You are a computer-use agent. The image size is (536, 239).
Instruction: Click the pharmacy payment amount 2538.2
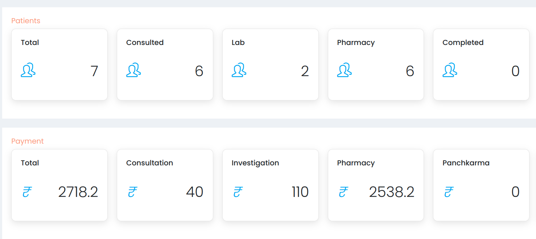click(x=392, y=192)
